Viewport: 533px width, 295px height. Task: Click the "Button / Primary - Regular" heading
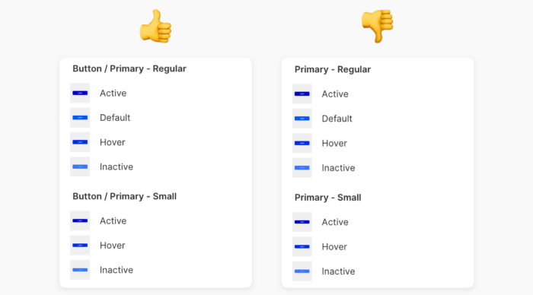[129, 69]
